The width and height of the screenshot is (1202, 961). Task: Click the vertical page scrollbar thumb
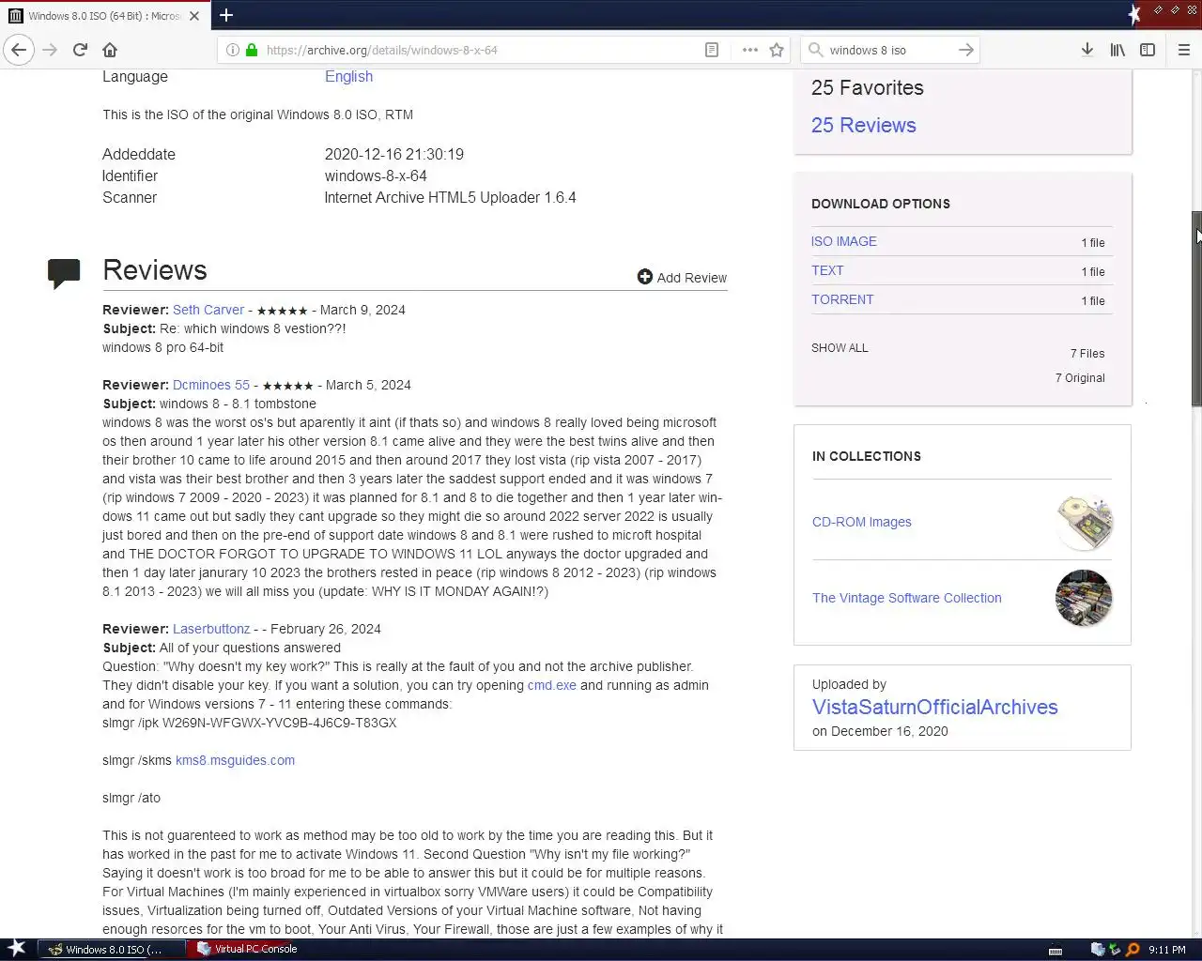point(1196,308)
